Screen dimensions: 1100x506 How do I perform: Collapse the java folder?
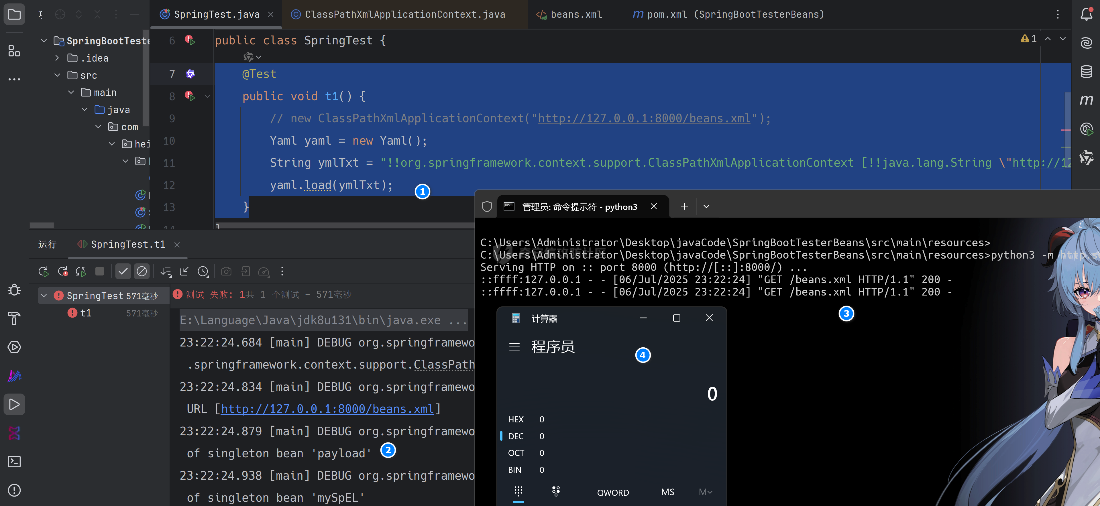pyautogui.click(x=85, y=109)
